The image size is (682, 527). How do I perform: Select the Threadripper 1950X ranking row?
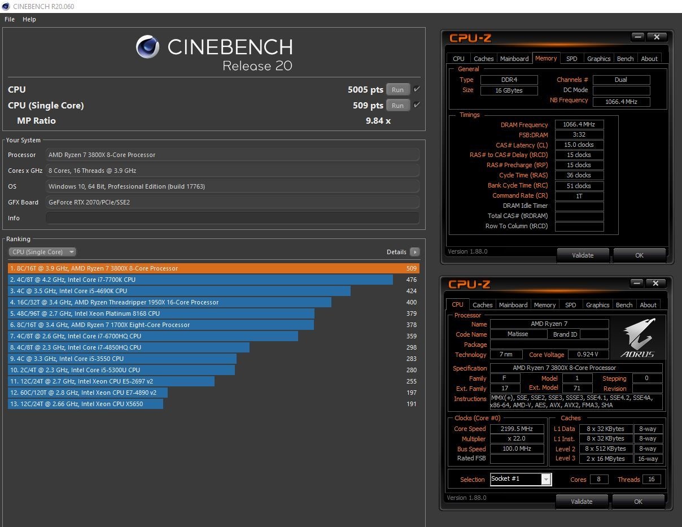tap(213, 302)
